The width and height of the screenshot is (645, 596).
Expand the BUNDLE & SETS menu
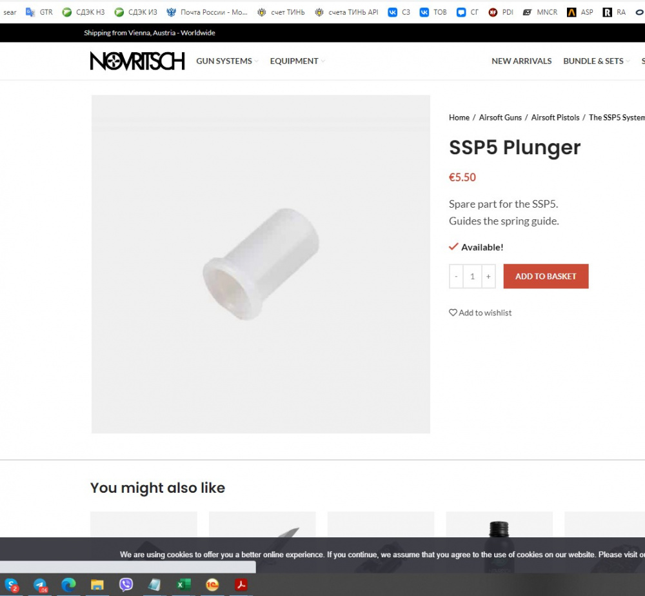click(x=597, y=61)
